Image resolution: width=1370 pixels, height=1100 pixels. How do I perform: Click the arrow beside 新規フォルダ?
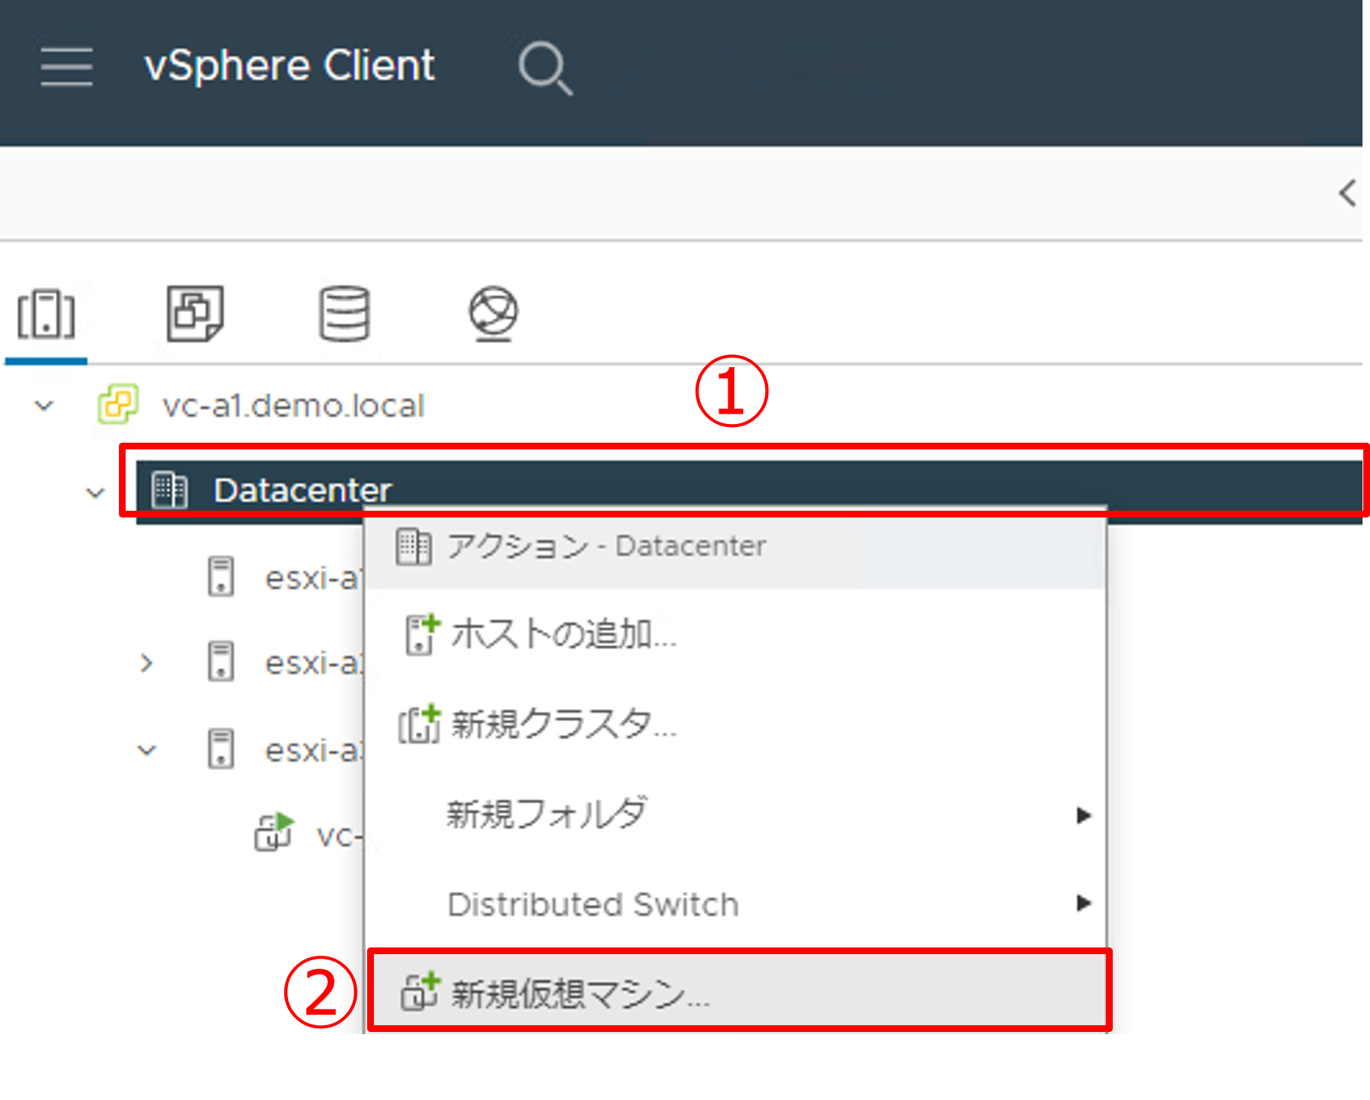pyautogui.click(x=1083, y=815)
